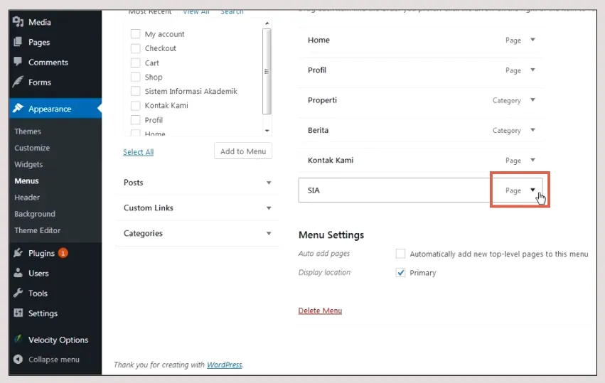Tick the Kontak Kami page checkbox
The width and height of the screenshot is (605, 383).
click(x=135, y=106)
